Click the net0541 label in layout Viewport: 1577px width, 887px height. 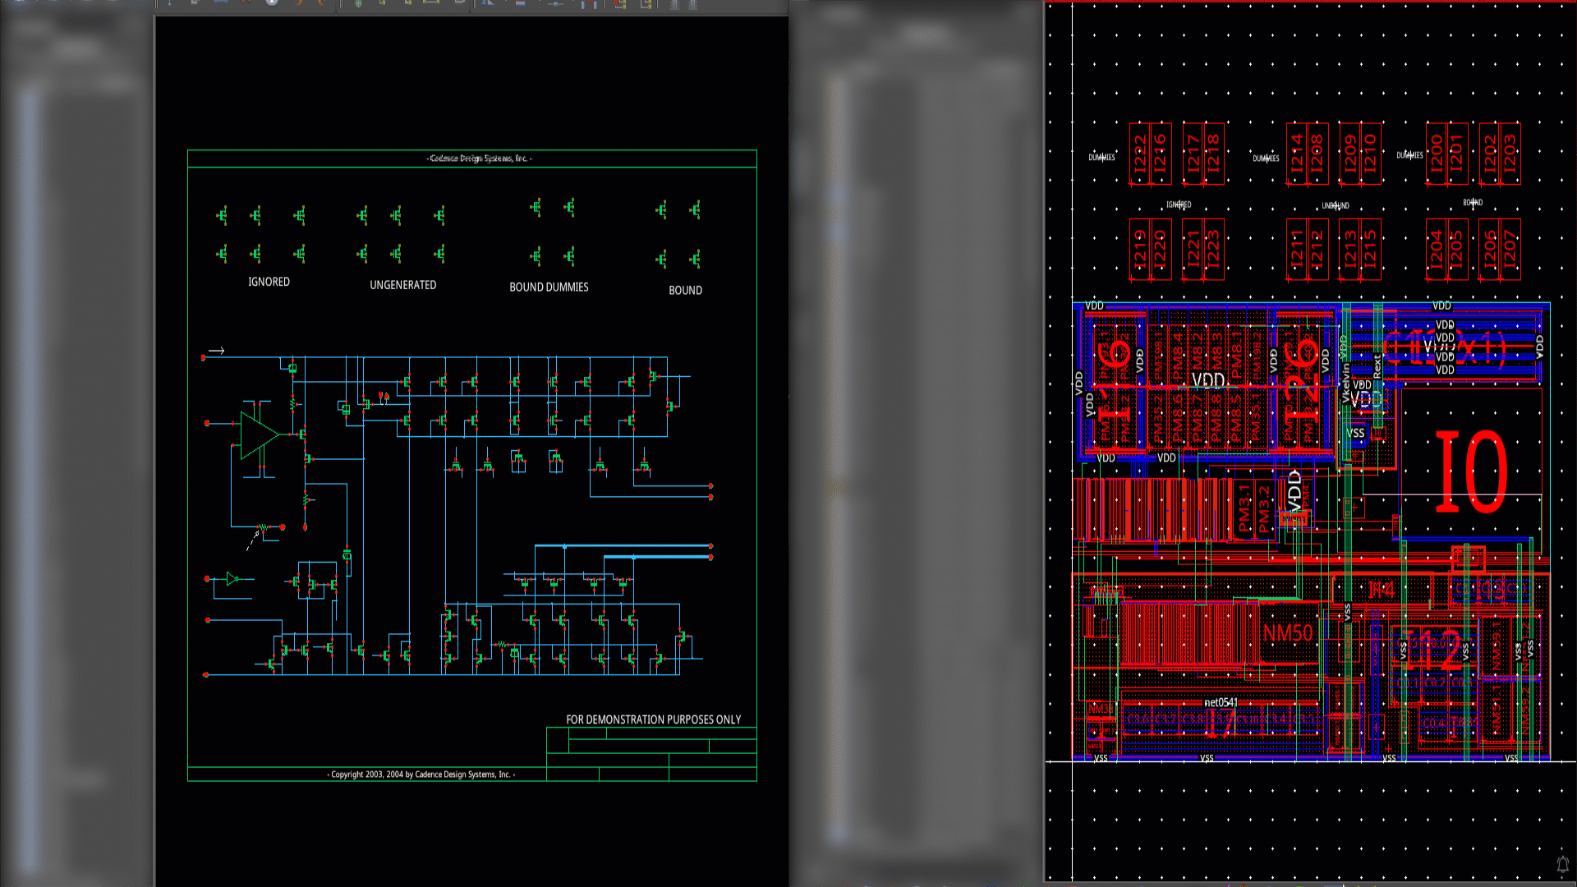point(1221,702)
